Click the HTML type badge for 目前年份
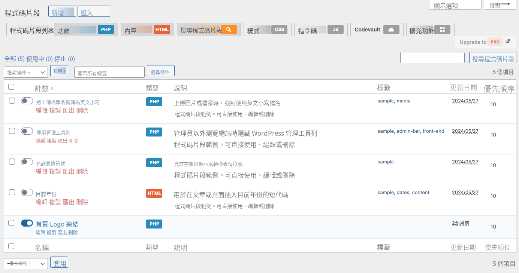Screen dimensions: 519x273 coord(154,193)
